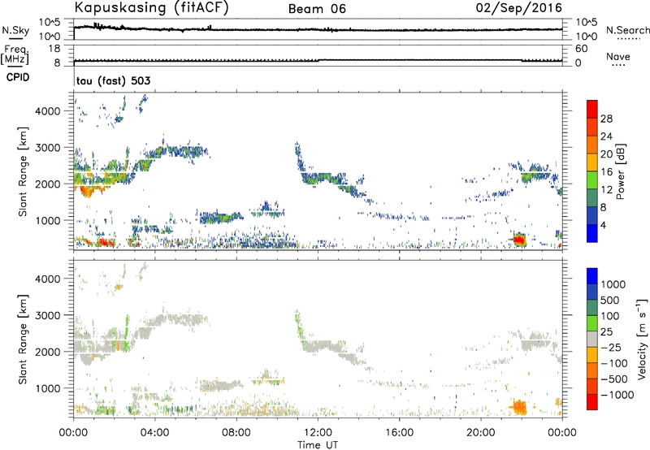The width and height of the screenshot is (650, 450).
Task: Click the power color bar value 20
Action: tap(606, 154)
